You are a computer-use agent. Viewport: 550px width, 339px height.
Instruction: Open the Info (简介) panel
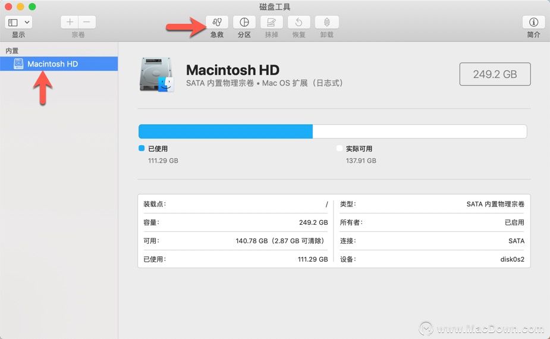pyautogui.click(x=533, y=22)
